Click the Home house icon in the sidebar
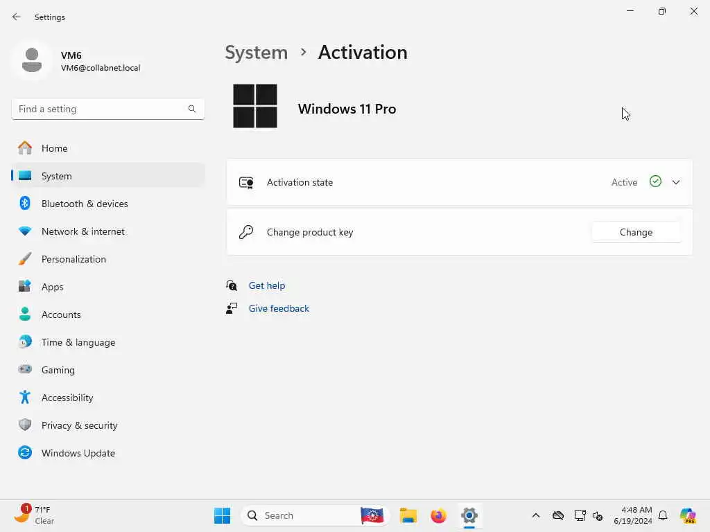The height and width of the screenshot is (532, 710). (x=25, y=148)
